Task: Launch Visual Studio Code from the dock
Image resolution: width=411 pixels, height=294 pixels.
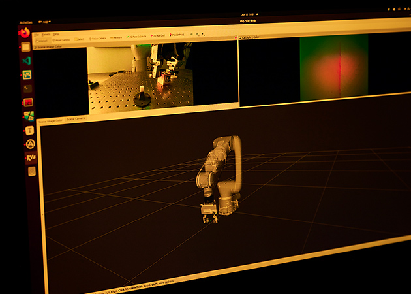Action: pyautogui.click(x=26, y=61)
